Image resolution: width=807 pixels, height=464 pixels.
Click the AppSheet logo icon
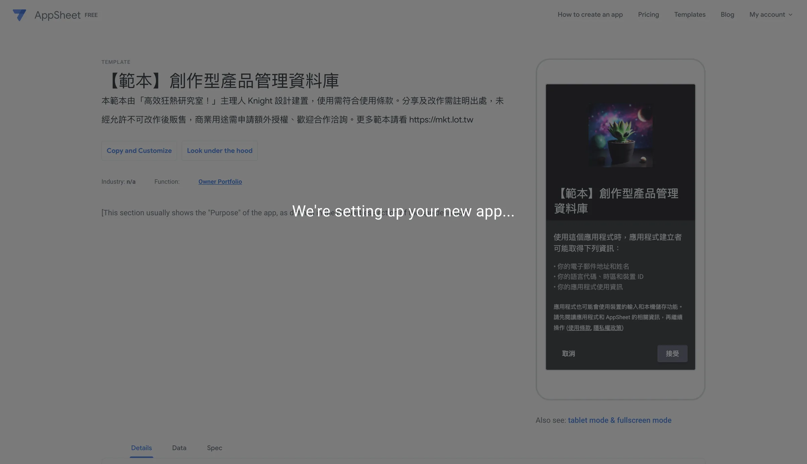(x=20, y=15)
